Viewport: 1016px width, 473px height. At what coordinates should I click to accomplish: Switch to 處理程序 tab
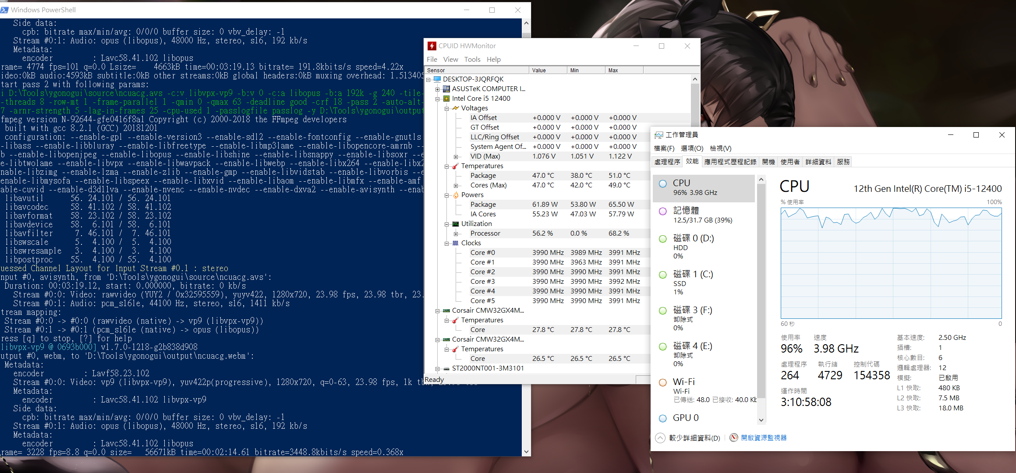pyautogui.click(x=667, y=162)
